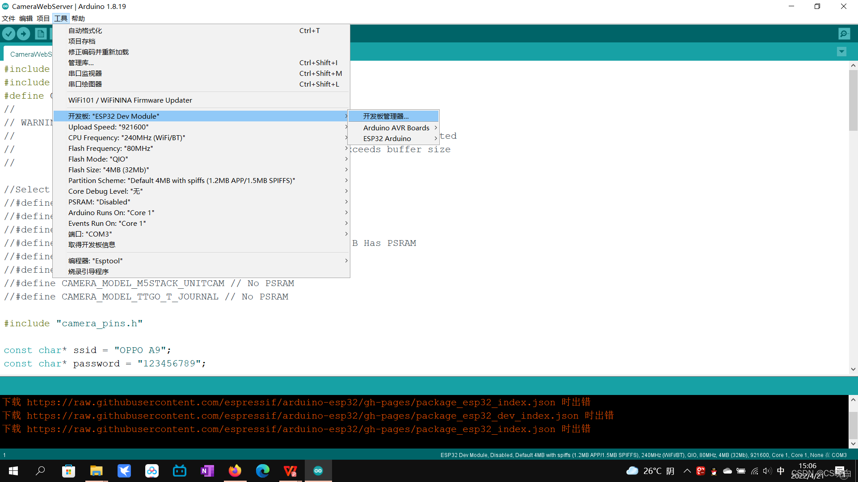Open Microsoft Edge from the taskbar
858x482 pixels.
[263, 471]
